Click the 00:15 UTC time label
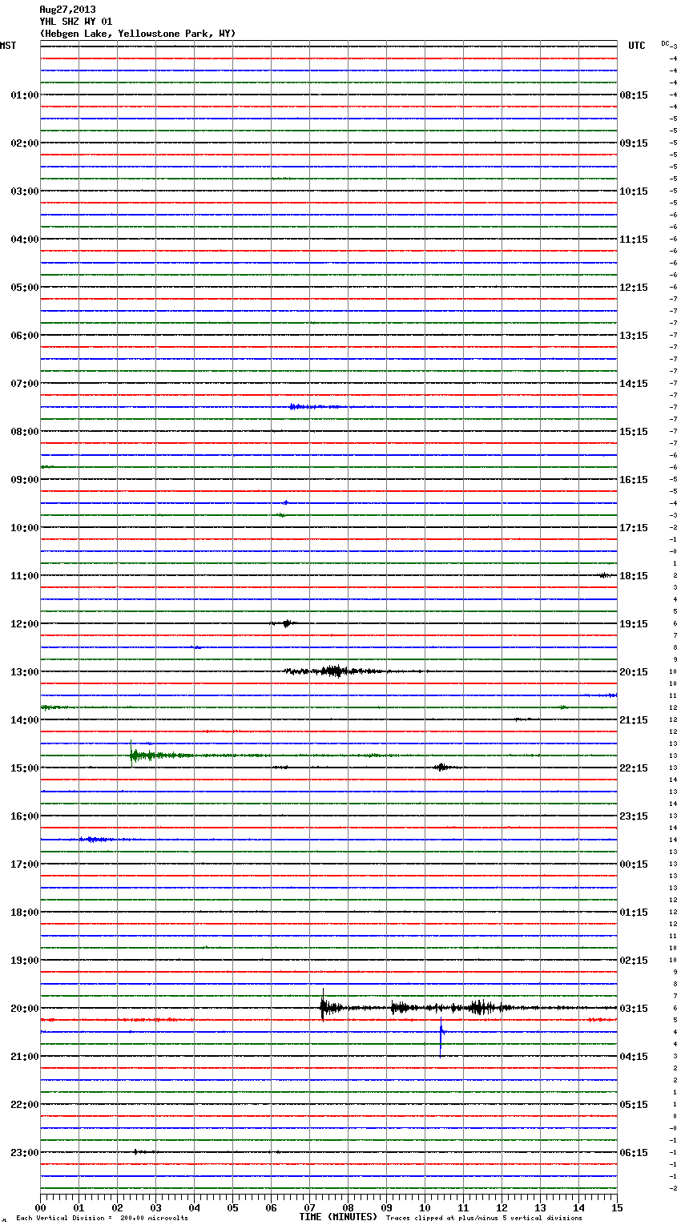 click(x=634, y=864)
